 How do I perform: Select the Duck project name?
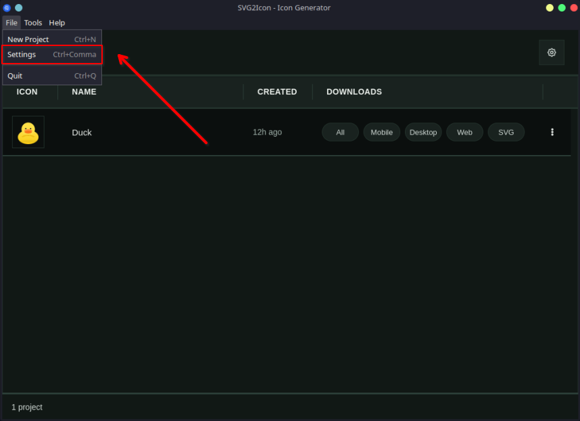(x=82, y=132)
